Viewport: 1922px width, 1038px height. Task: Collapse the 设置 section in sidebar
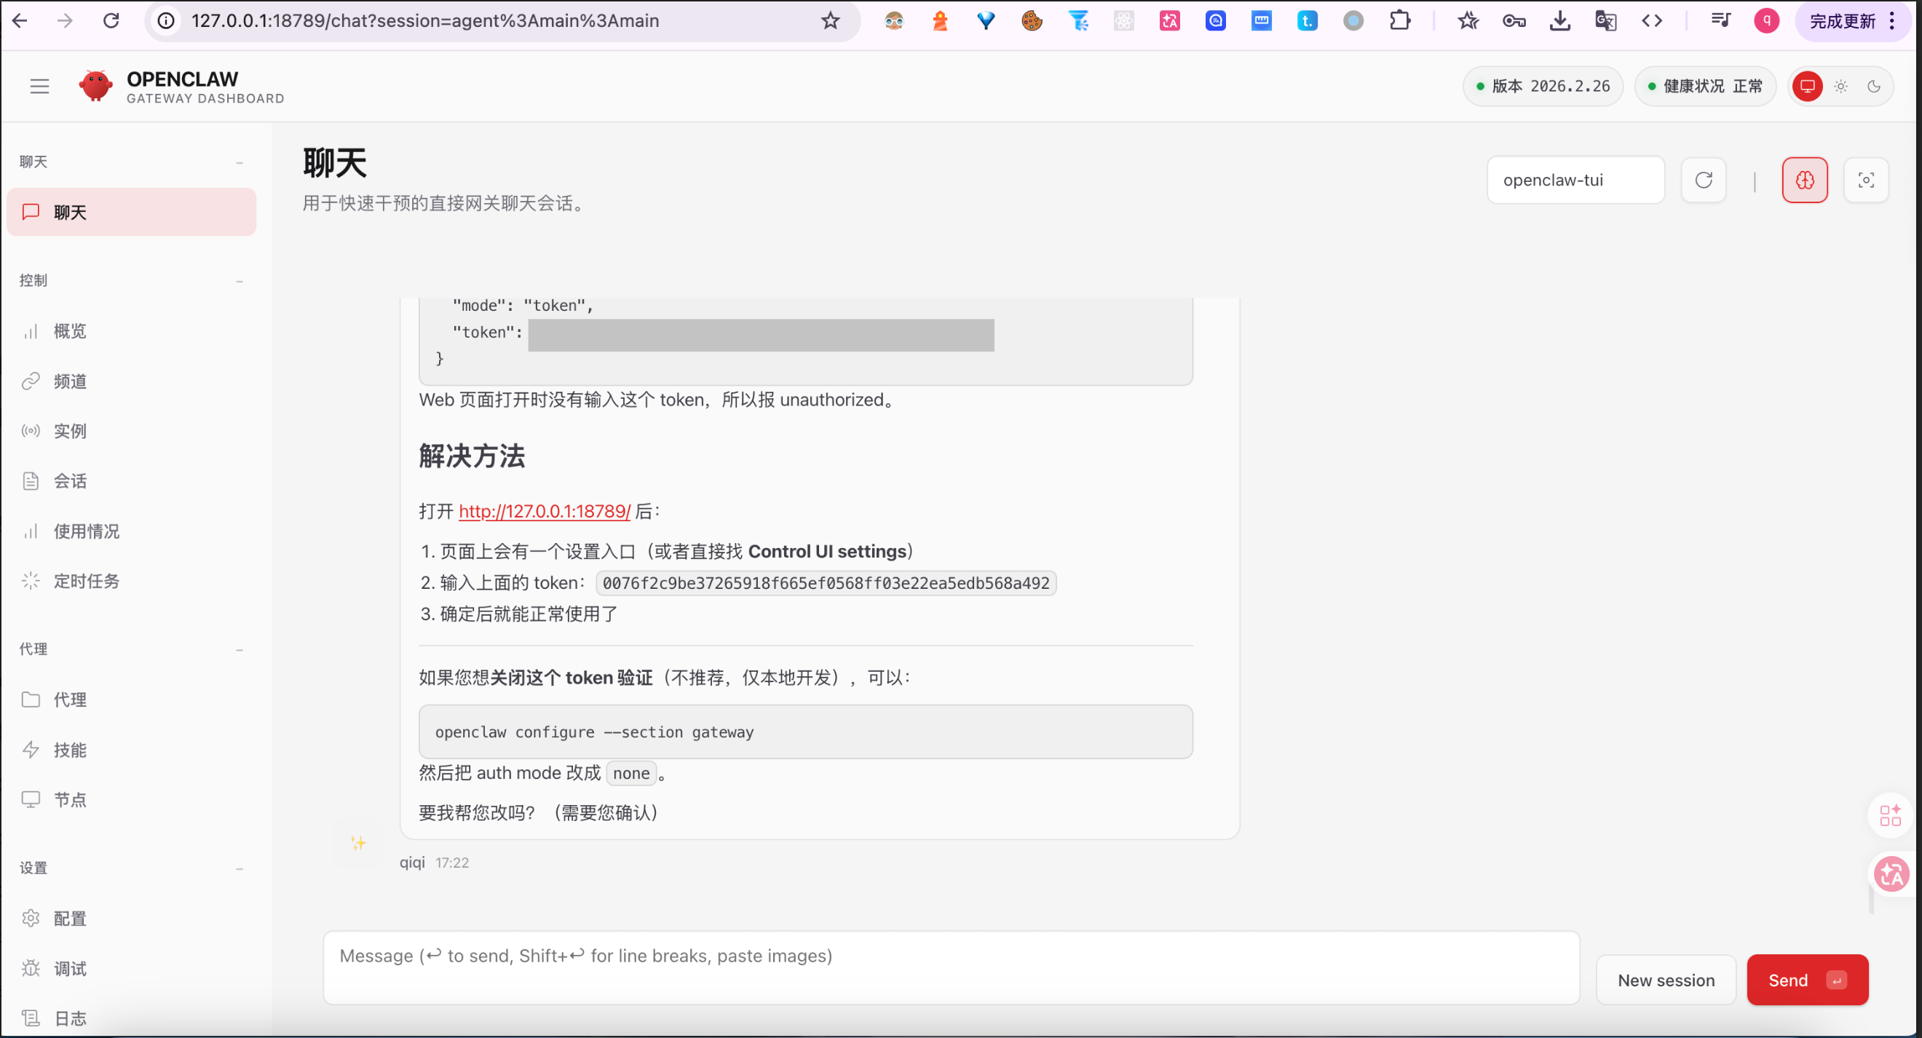coord(240,868)
